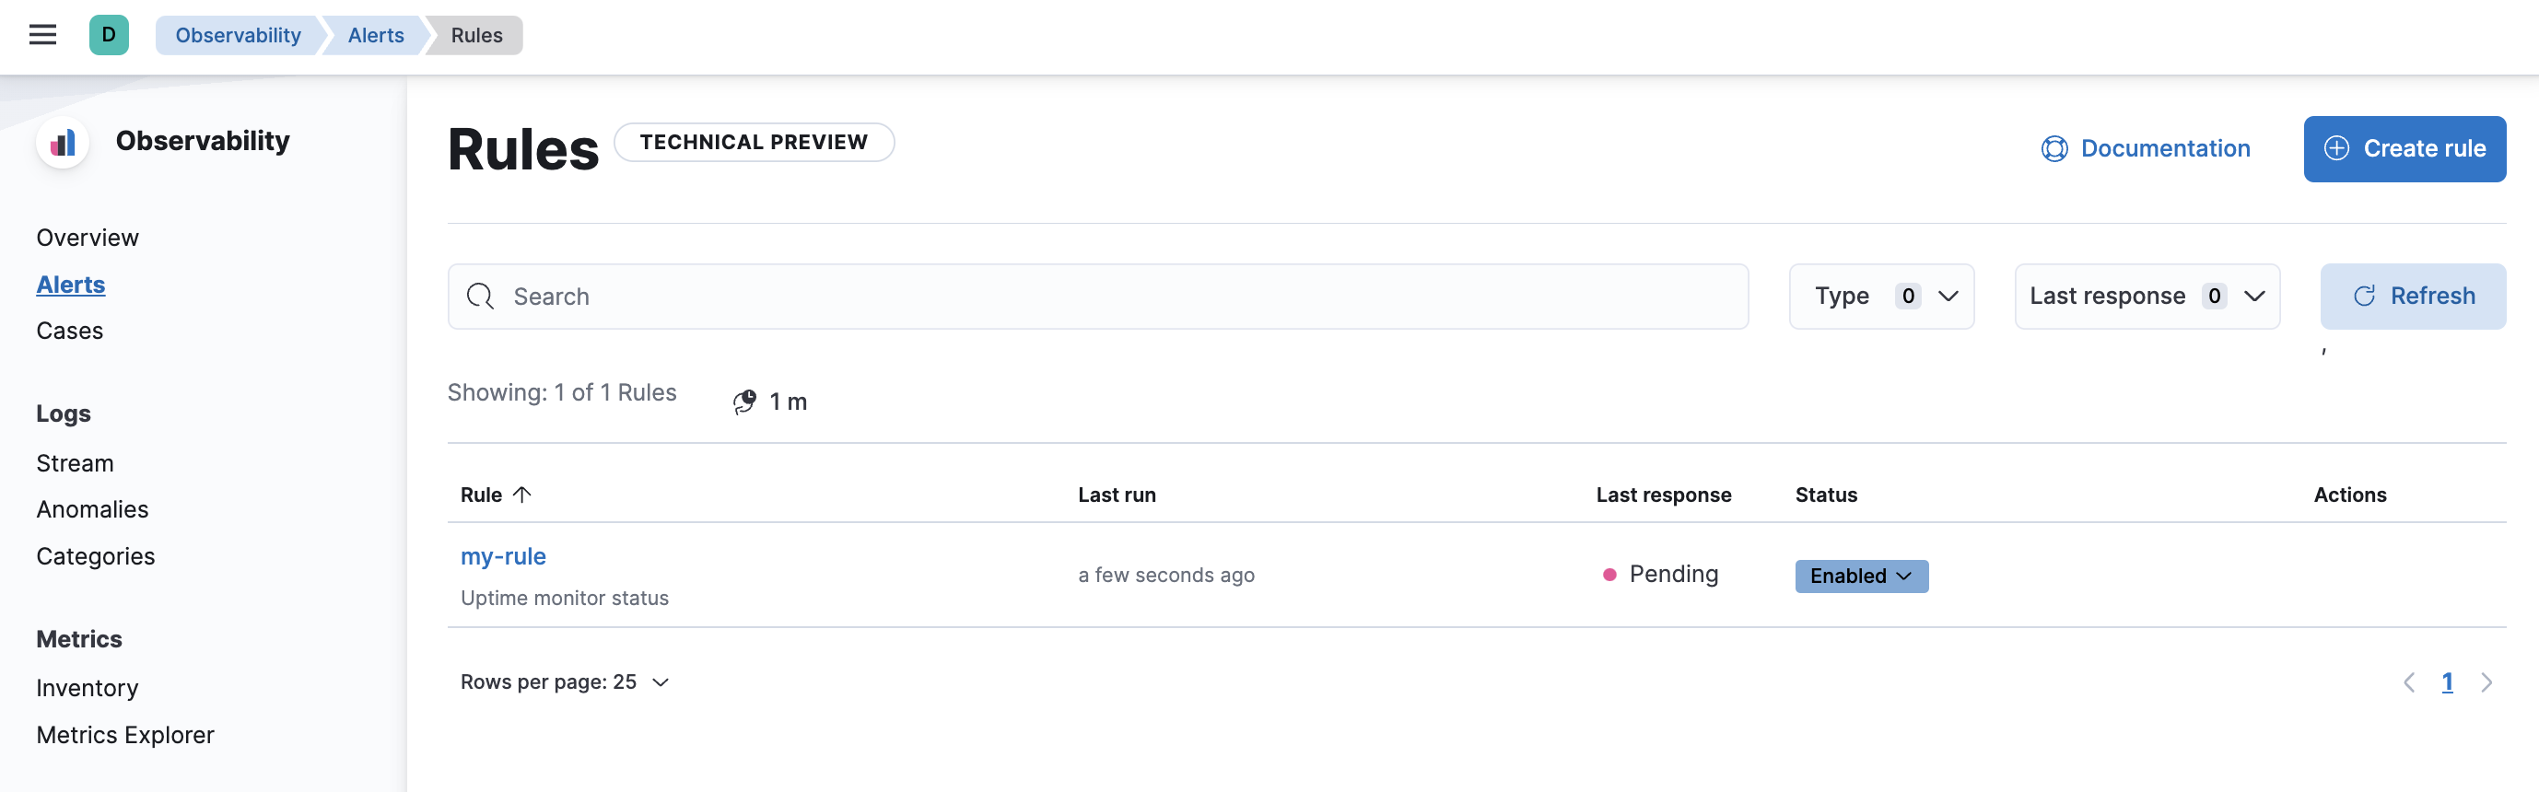Select Alerts in the breadcrumb trail

(x=376, y=34)
